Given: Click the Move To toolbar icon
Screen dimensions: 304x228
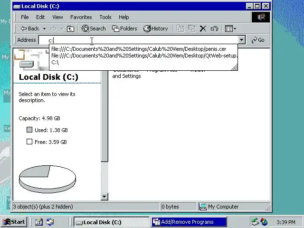Looking at the screenshot, I should tap(180, 28).
